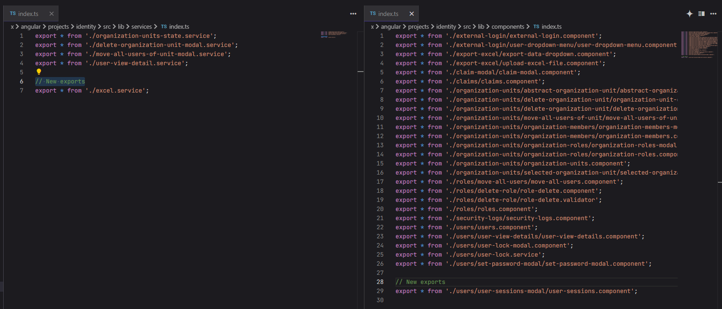Activate the right index.ts editor tab
The height and width of the screenshot is (309, 722).
(x=388, y=14)
